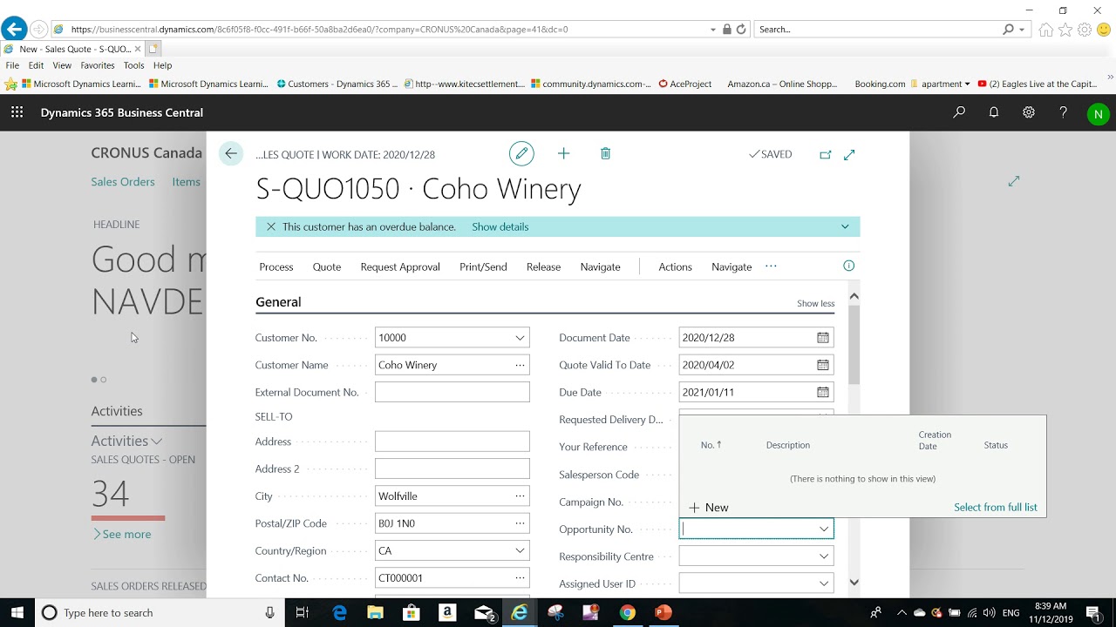Open Customer No. dropdown
Image resolution: width=1116 pixels, height=627 pixels.
point(520,338)
